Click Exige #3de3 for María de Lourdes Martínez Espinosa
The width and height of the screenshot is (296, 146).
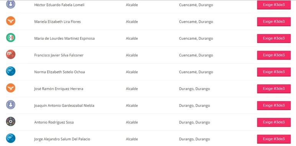click(274, 39)
